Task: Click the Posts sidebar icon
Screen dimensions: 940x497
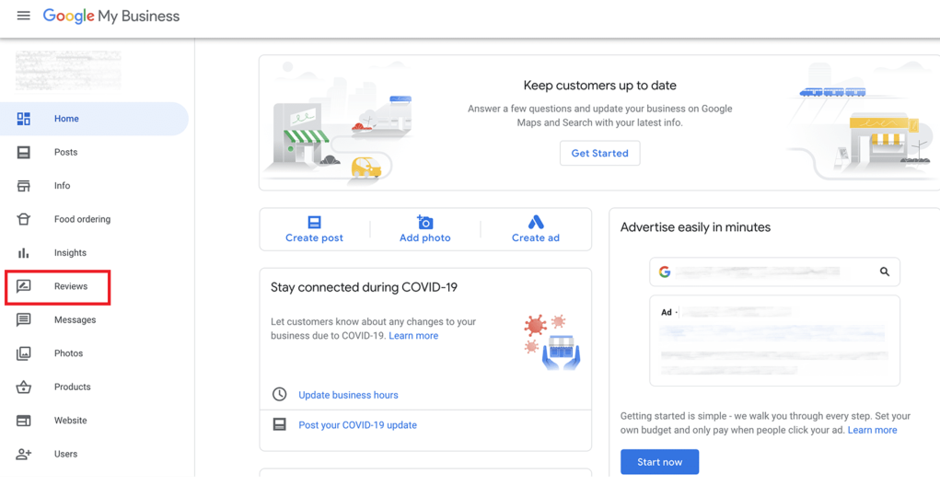Action: click(24, 153)
